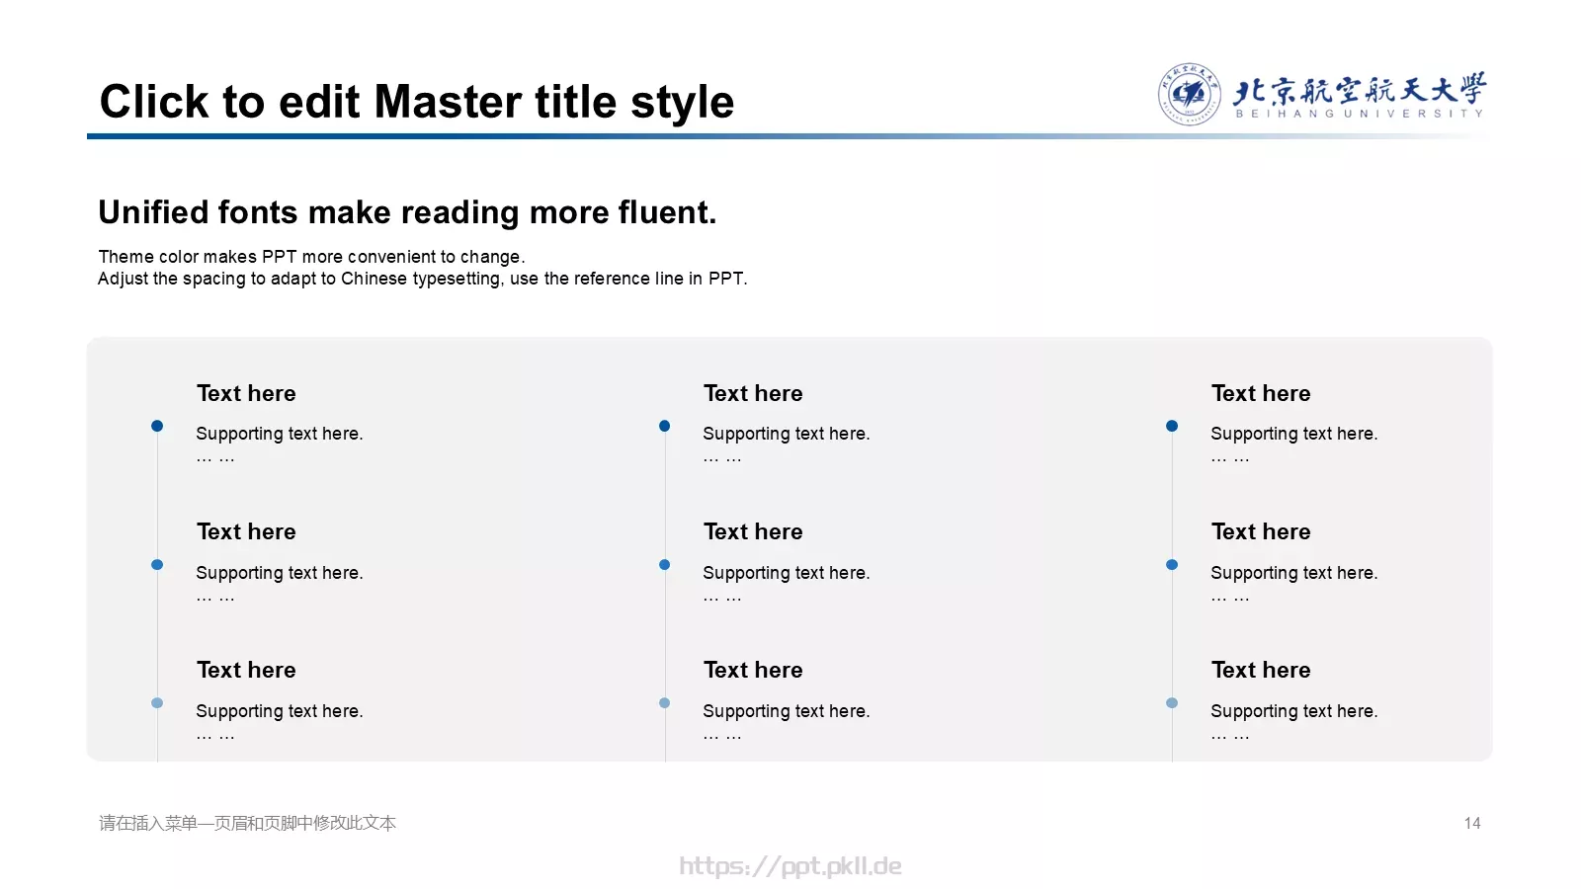The width and height of the screenshot is (1581, 889).
Task: Select top 'Text here' heading in right column
Action: pos(1261,393)
